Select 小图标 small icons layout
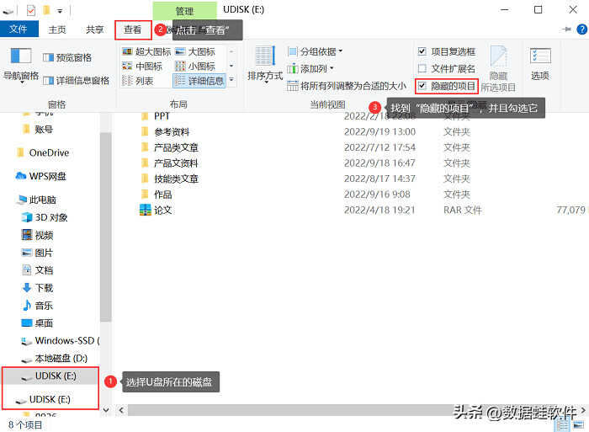This screenshot has height=432, width=589. (195, 67)
